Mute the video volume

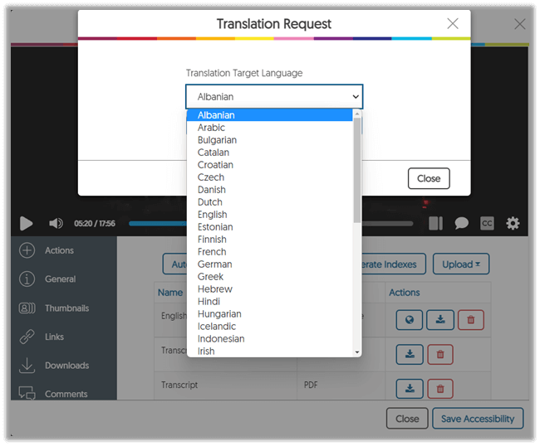point(56,223)
